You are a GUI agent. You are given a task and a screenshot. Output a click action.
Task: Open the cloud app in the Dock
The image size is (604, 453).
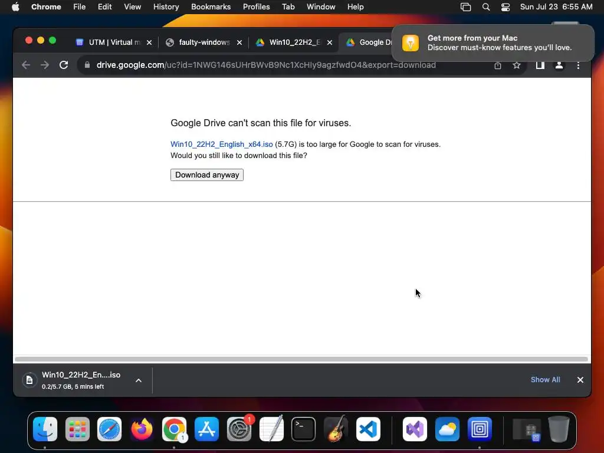coord(447,429)
